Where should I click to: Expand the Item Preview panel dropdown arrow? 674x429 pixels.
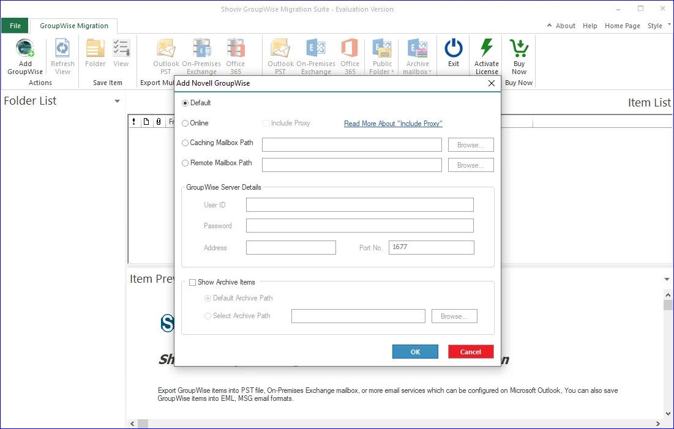click(x=667, y=280)
